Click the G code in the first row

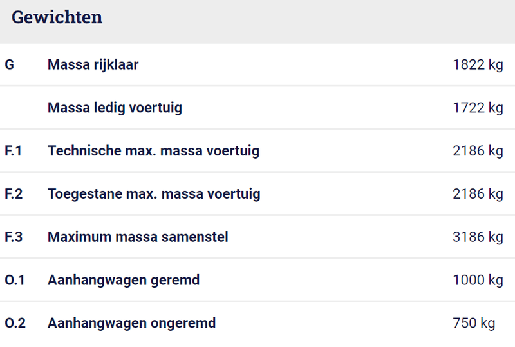point(10,64)
